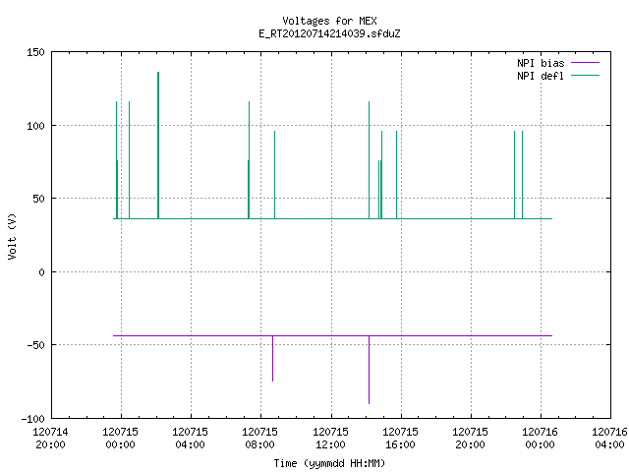Click the green defl spike just before 16:00
Image resolution: width=629 pixels, height=472 pixels.
(396, 175)
